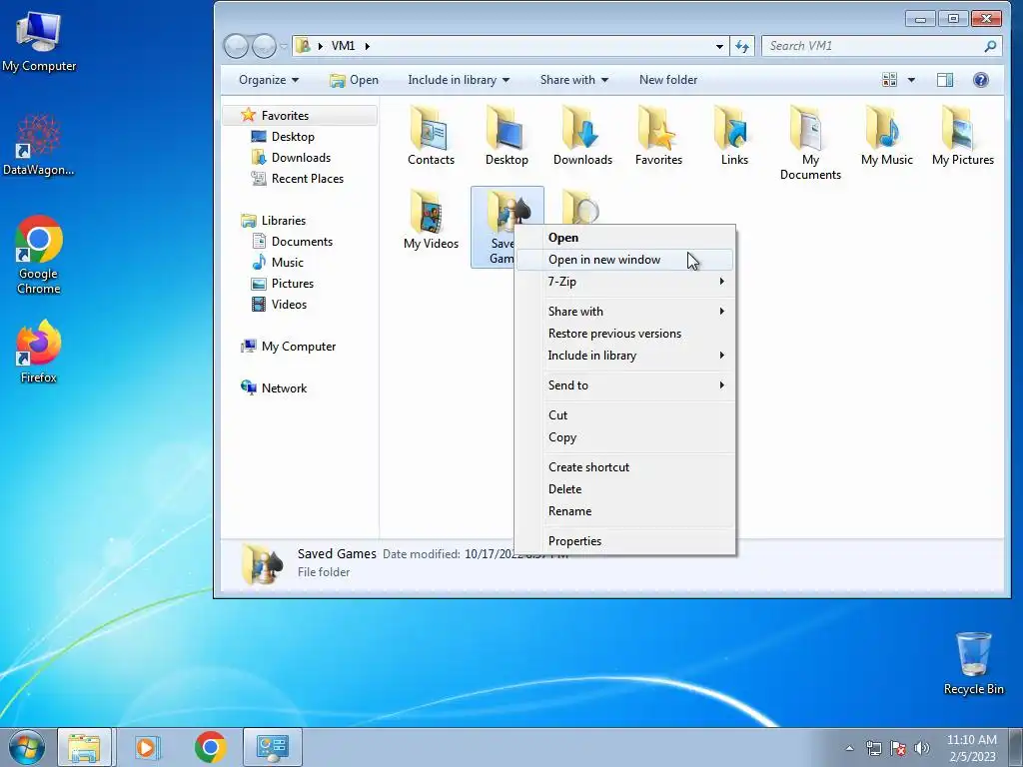Click the change view icon button
Image resolution: width=1023 pixels, height=767 pixels.
[889, 80]
